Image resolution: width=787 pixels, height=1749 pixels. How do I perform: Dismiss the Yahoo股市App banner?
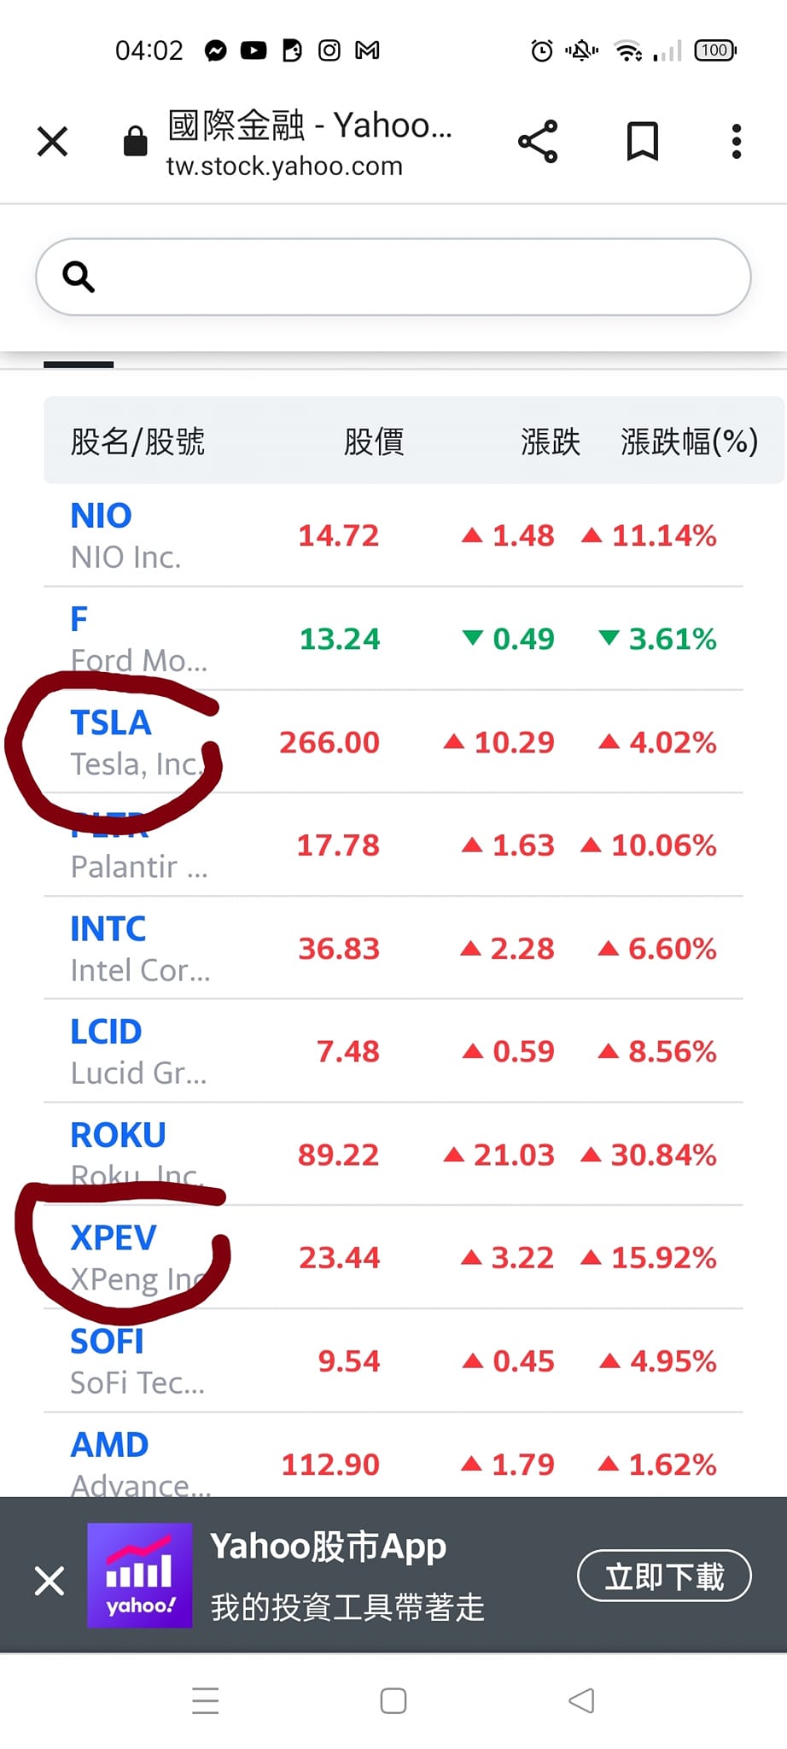[x=50, y=1580]
